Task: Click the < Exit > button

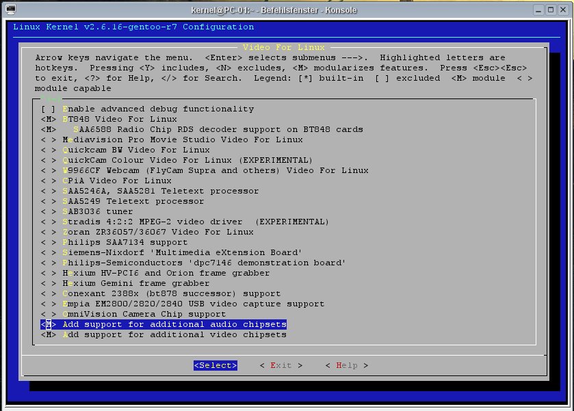Action: pos(281,365)
